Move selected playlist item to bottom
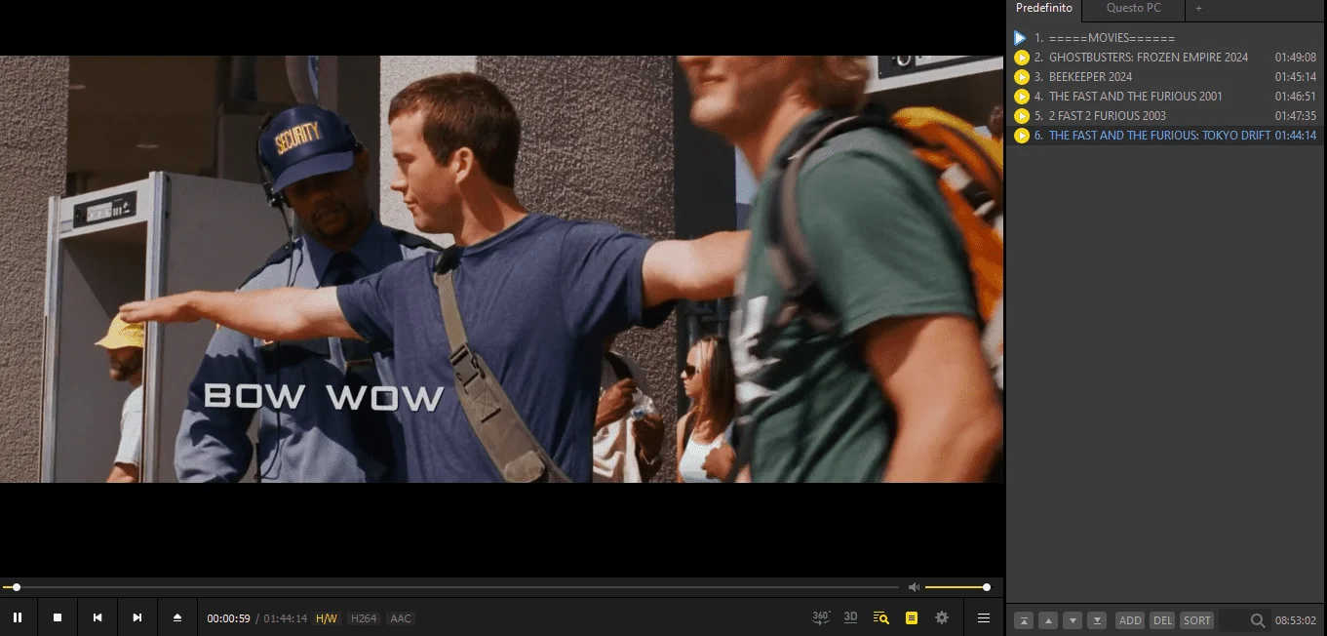This screenshot has width=1327, height=636. [x=1097, y=620]
